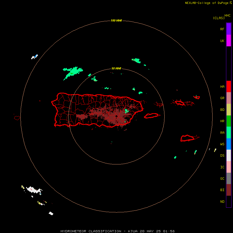Click the UK magenta legend swatch
The width and height of the screenshot is (233, 233).
(x=229, y=41)
